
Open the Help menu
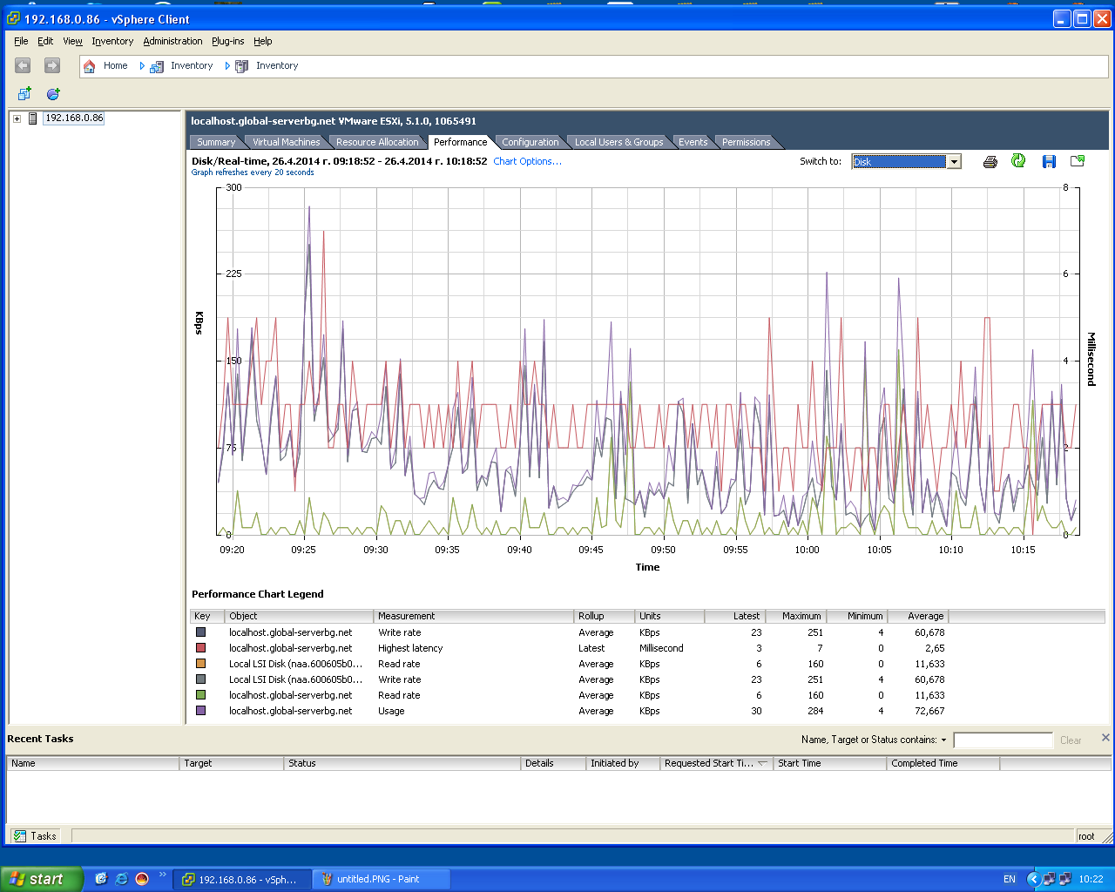pyautogui.click(x=263, y=41)
